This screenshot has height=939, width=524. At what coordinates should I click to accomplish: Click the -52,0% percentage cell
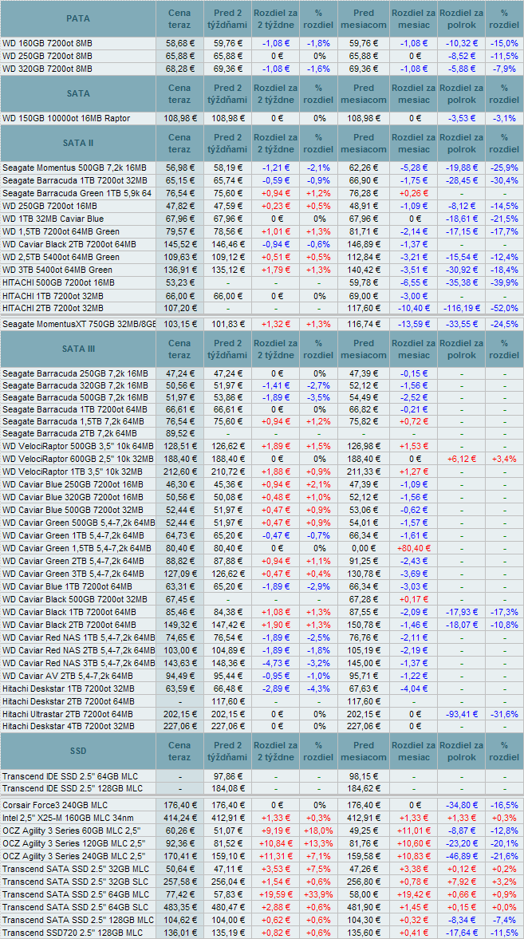coord(503,307)
